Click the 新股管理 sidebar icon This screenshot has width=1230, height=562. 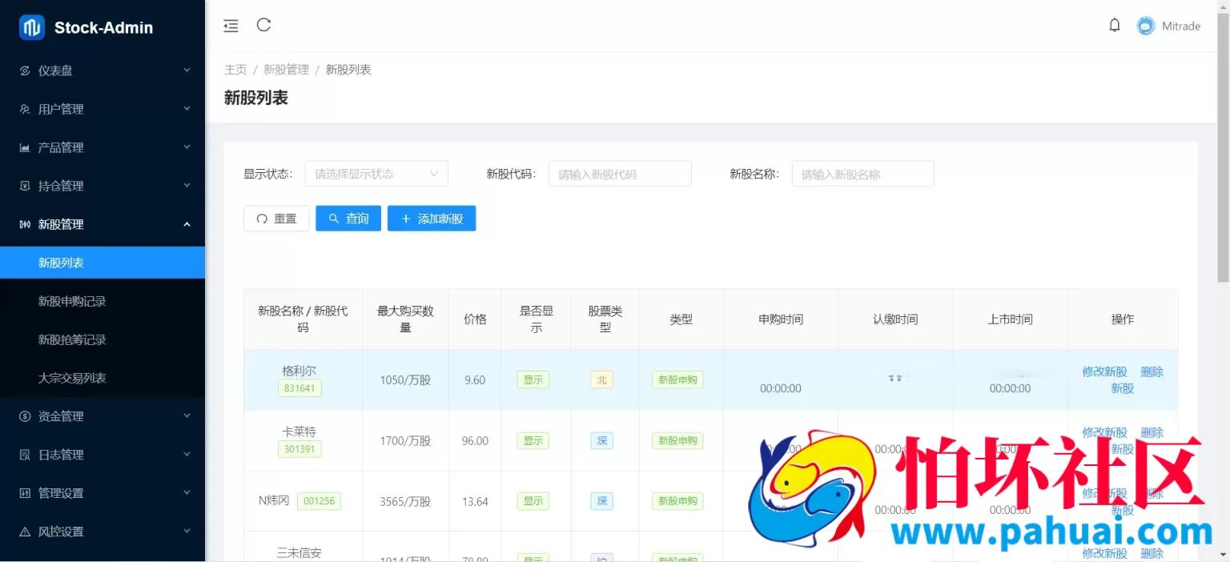click(25, 224)
